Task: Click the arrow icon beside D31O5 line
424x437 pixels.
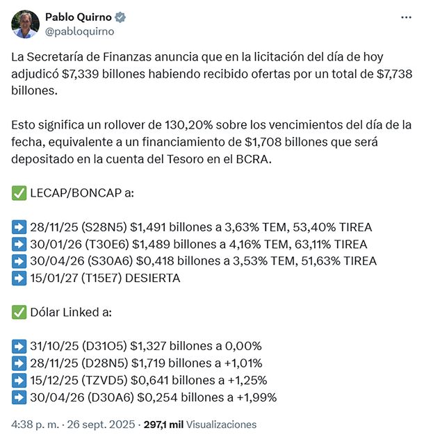Action: (18, 347)
